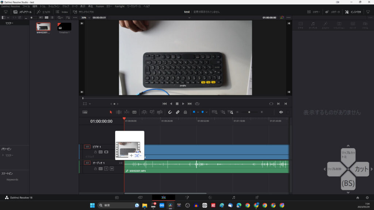Open the ファイル menu
374x210 pixels.
tap(26, 7)
